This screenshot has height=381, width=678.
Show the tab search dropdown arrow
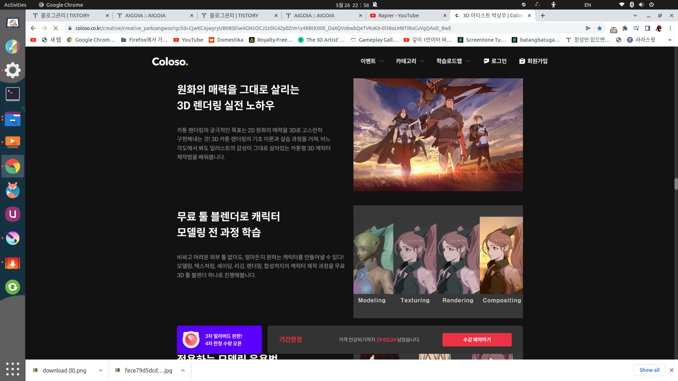pos(635,16)
